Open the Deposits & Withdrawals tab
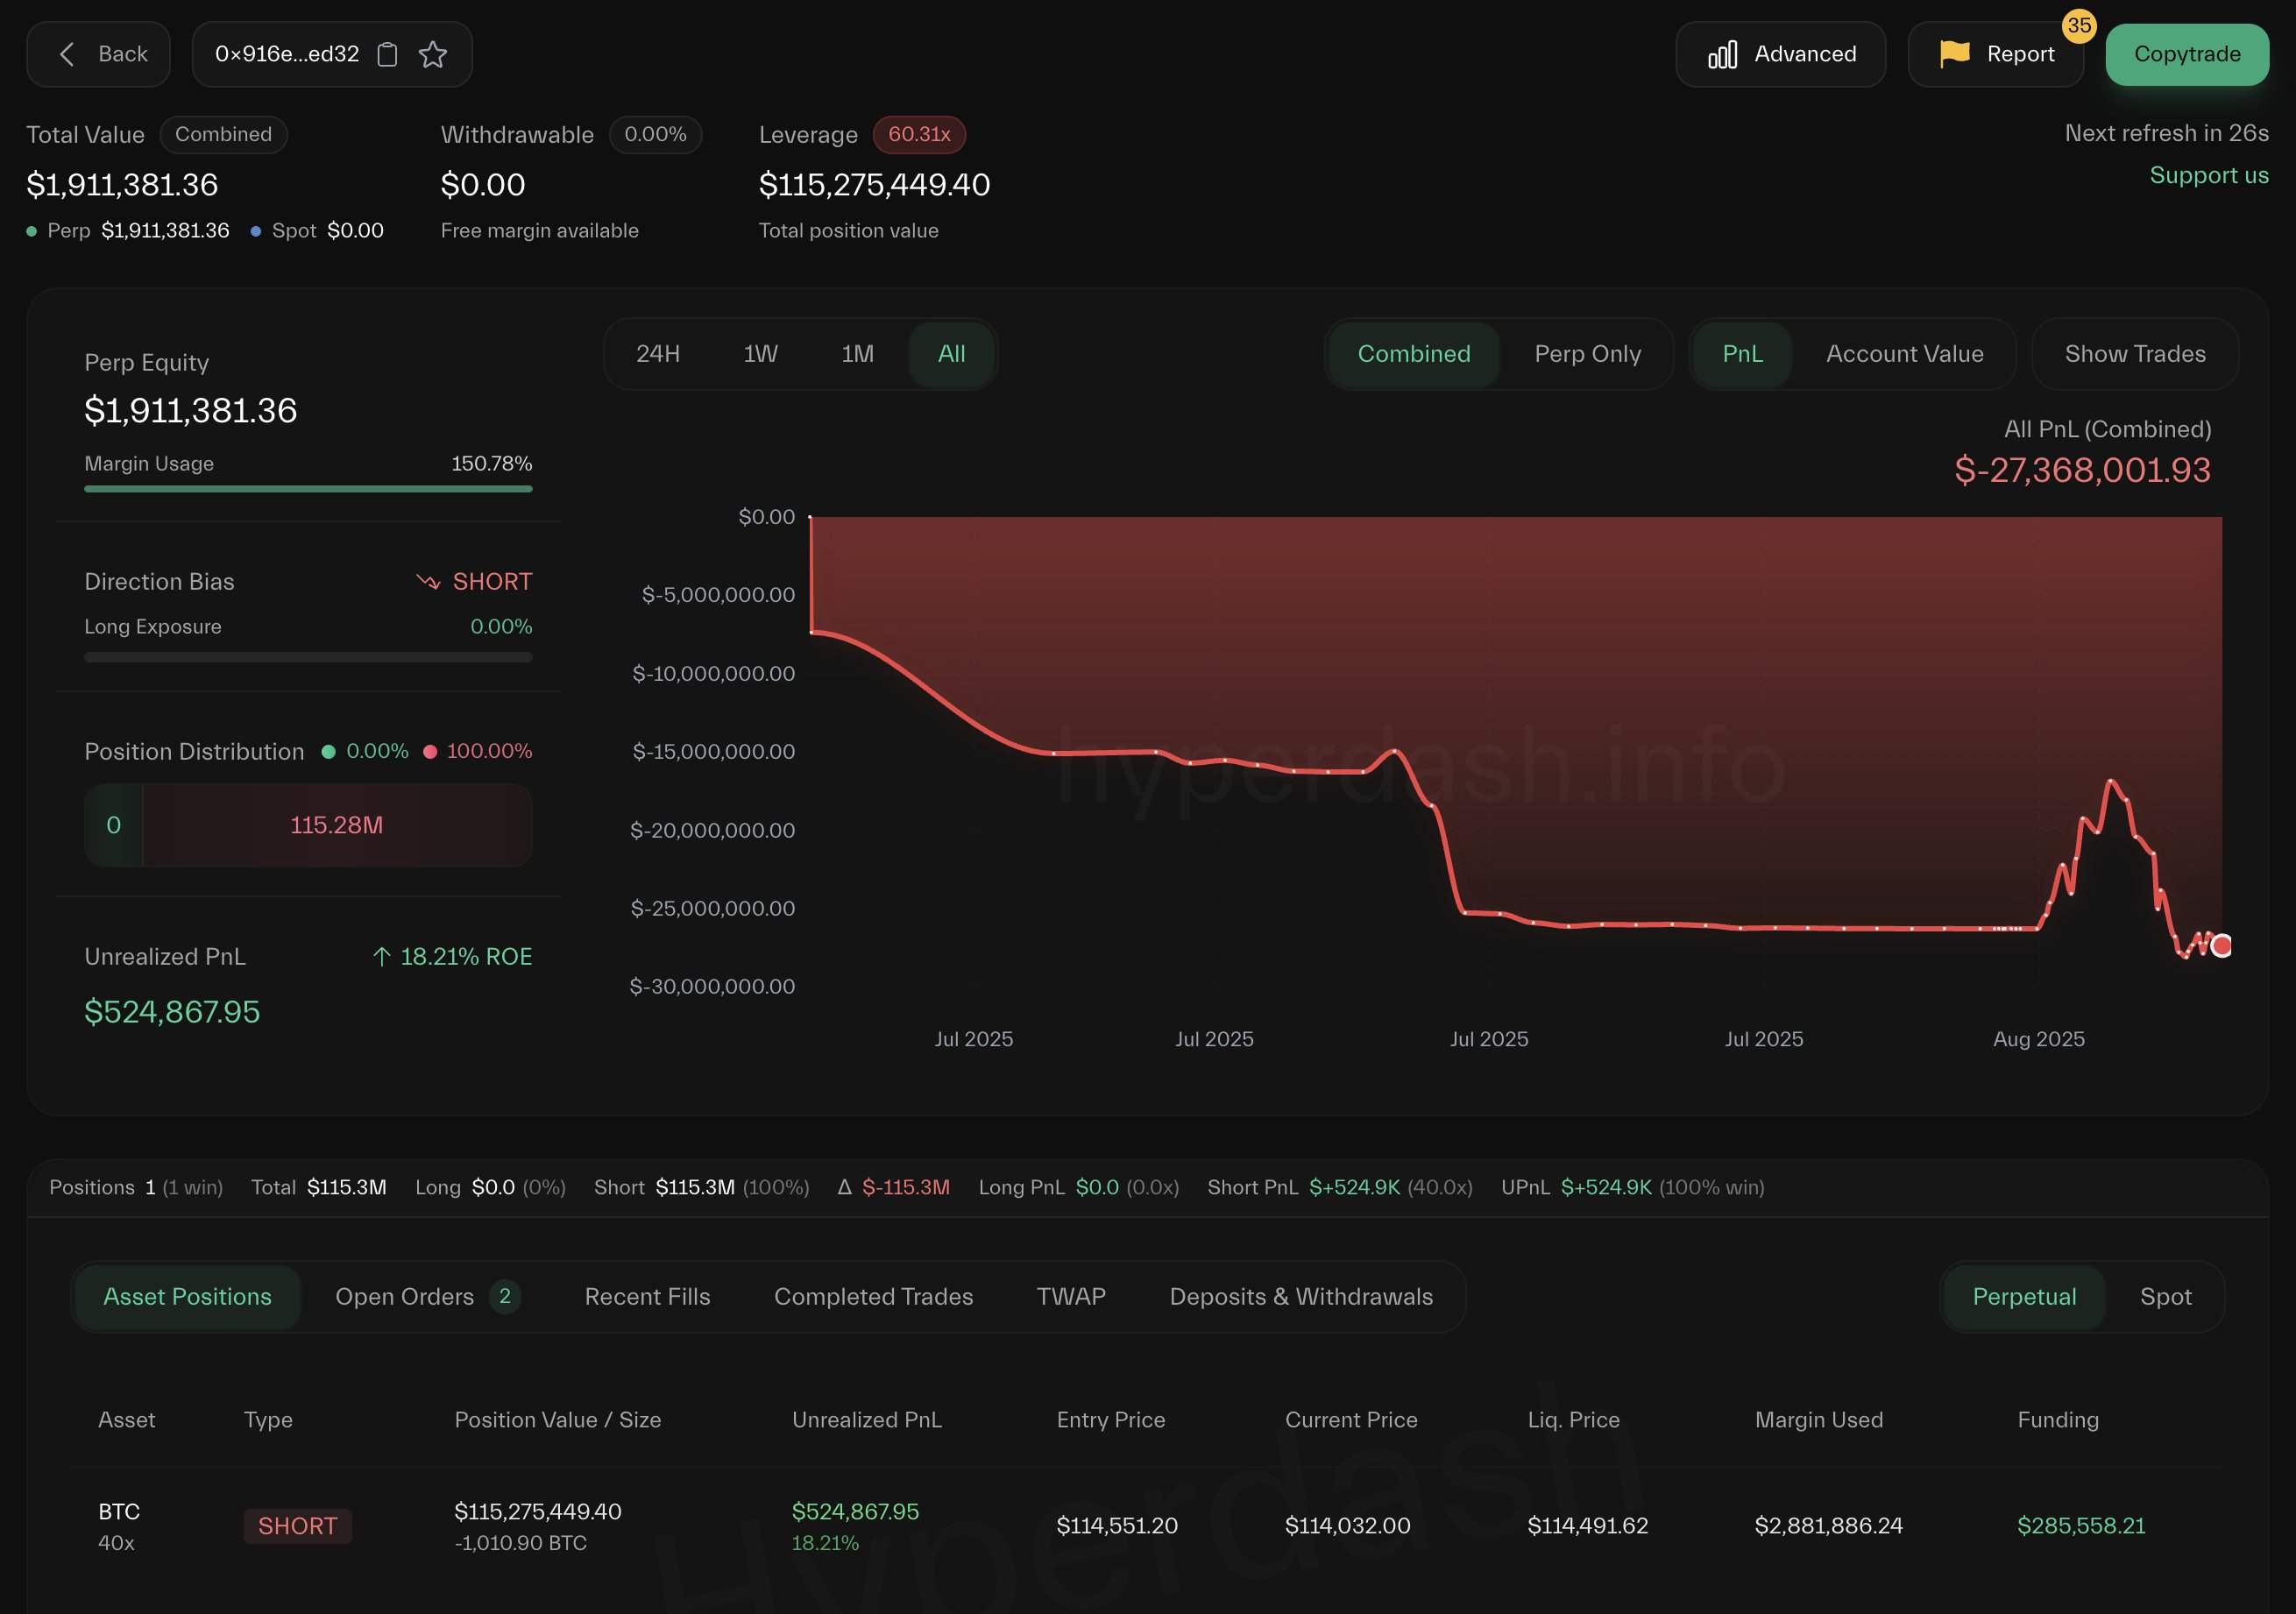This screenshot has height=1614, width=2296. click(1301, 1297)
